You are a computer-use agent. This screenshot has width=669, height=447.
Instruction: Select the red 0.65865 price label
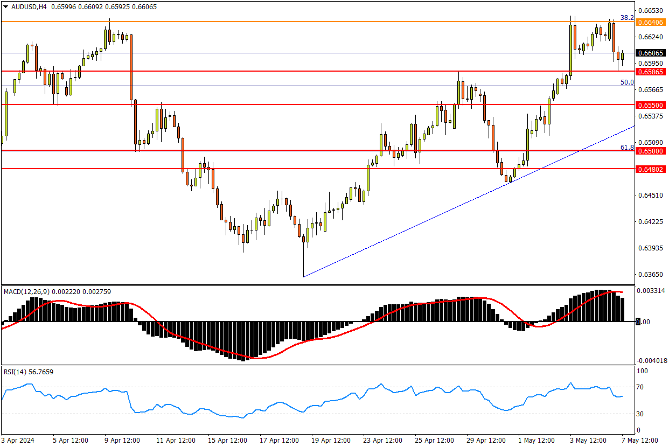click(x=651, y=72)
